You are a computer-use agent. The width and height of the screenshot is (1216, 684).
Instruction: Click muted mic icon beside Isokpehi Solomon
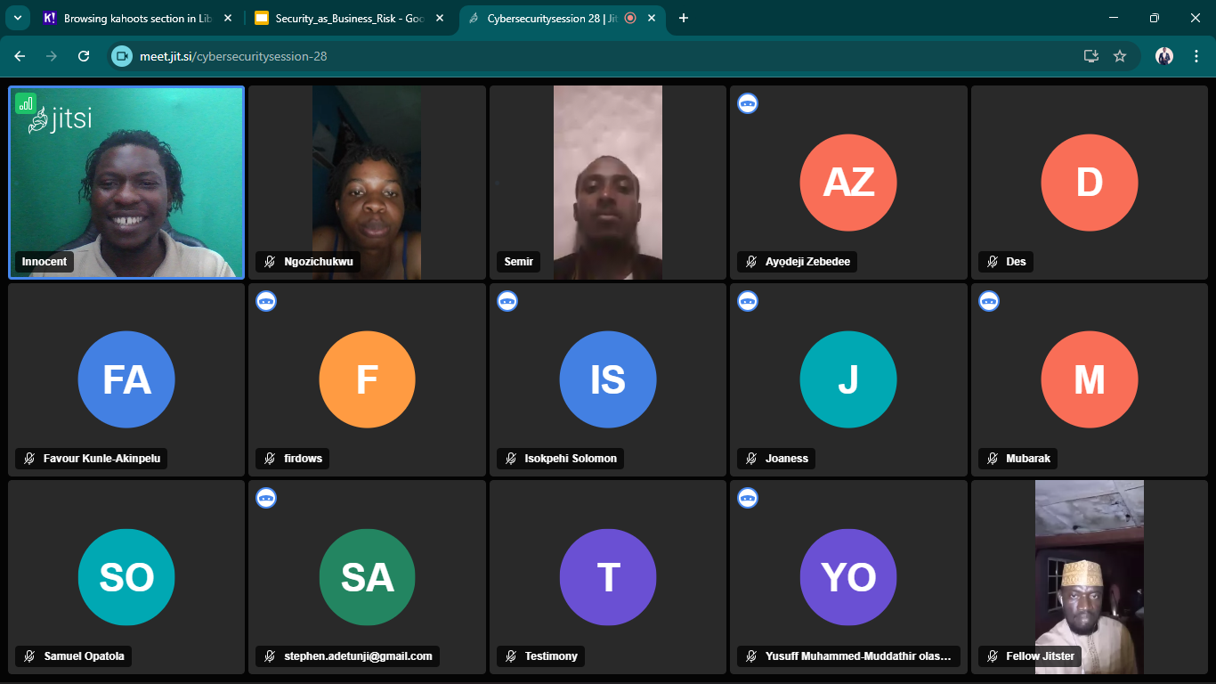point(511,459)
